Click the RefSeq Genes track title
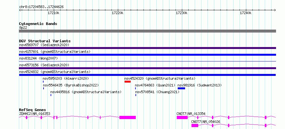Image resolution: width=285 pixels, height=129 pixels. [33, 110]
